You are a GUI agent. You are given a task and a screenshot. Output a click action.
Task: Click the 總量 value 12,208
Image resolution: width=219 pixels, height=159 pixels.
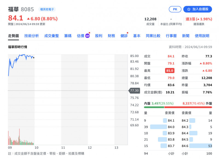[207, 78]
